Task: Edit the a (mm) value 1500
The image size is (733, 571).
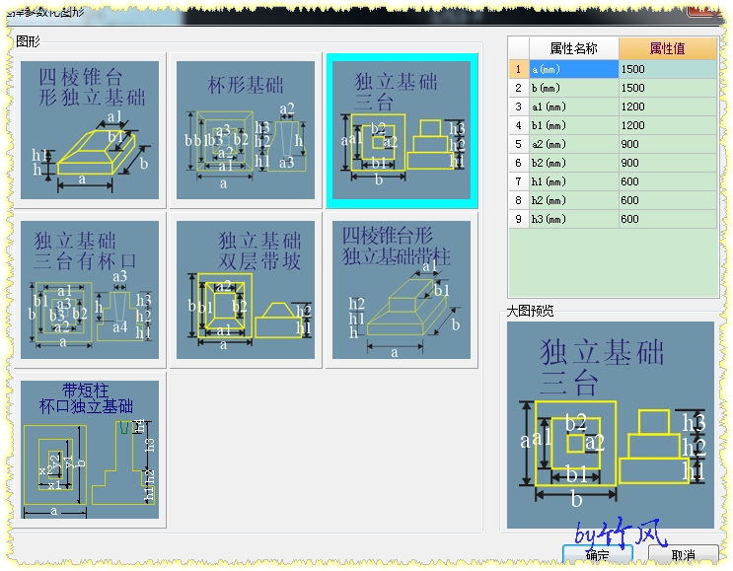Action: click(x=668, y=69)
